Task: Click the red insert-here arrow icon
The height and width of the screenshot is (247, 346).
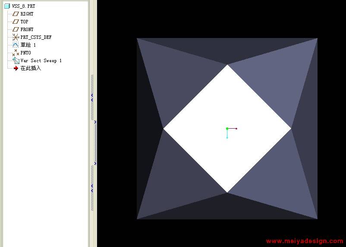Action: 16,68
